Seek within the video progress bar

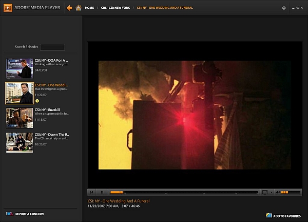[184, 192]
